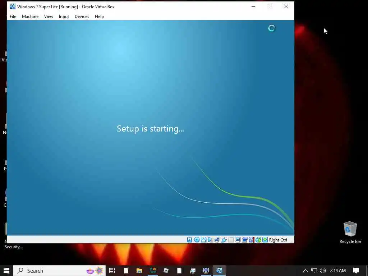This screenshot has height=276, width=368.
Task: Open Task View from the taskbar
Action: click(x=112, y=271)
